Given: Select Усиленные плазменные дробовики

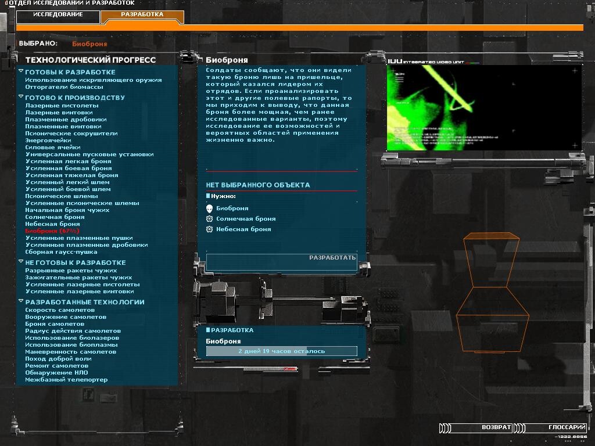Looking at the screenshot, I should 87,245.
